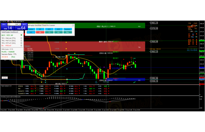Open Summary column in Trend Pro Scanner
The width and height of the screenshot is (205, 132).
(68, 29)
